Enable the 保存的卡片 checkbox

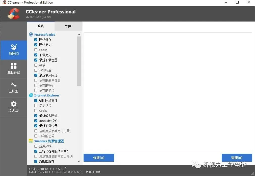point(36,90)
